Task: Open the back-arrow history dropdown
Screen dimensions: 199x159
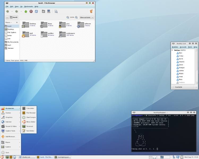Action: [x=12, y=11]
